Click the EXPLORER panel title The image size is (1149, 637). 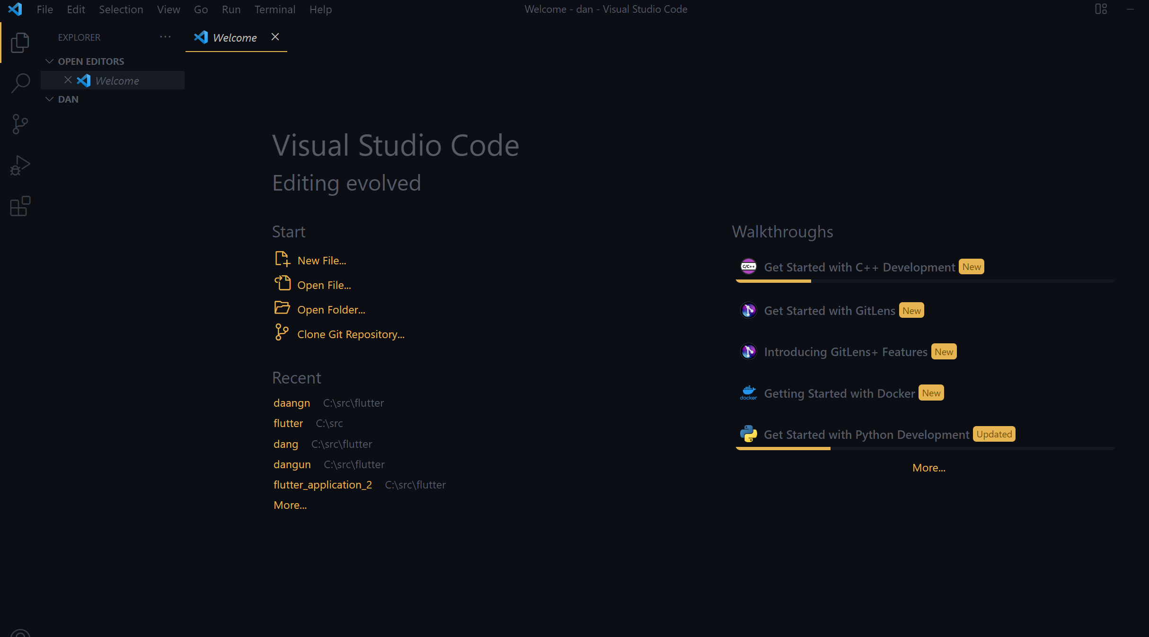[79, 37]
